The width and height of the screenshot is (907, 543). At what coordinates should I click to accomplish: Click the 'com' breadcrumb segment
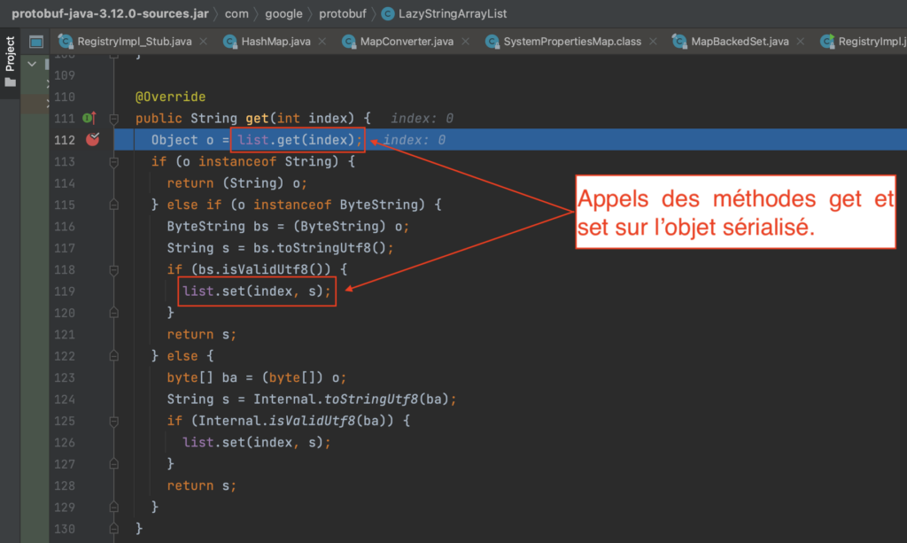236,14
